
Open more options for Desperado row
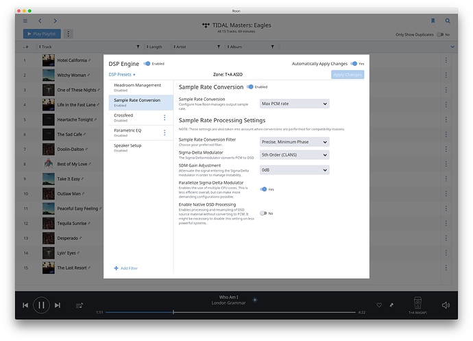pos(446,238)
